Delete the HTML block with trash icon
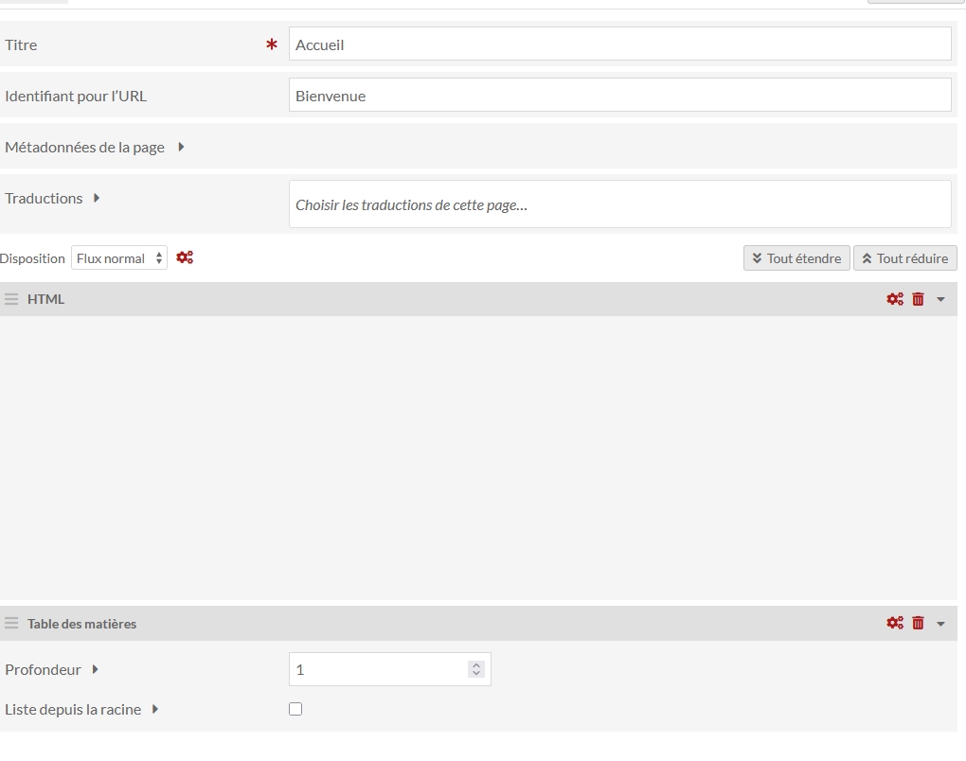Viewport: 966px width, 761px height. (918, 299)
